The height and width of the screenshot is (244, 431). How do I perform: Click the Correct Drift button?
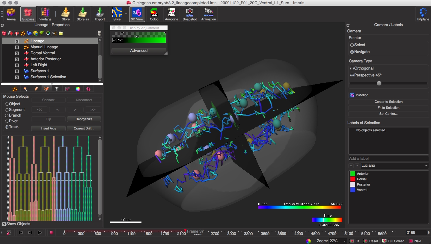(84, 128)
